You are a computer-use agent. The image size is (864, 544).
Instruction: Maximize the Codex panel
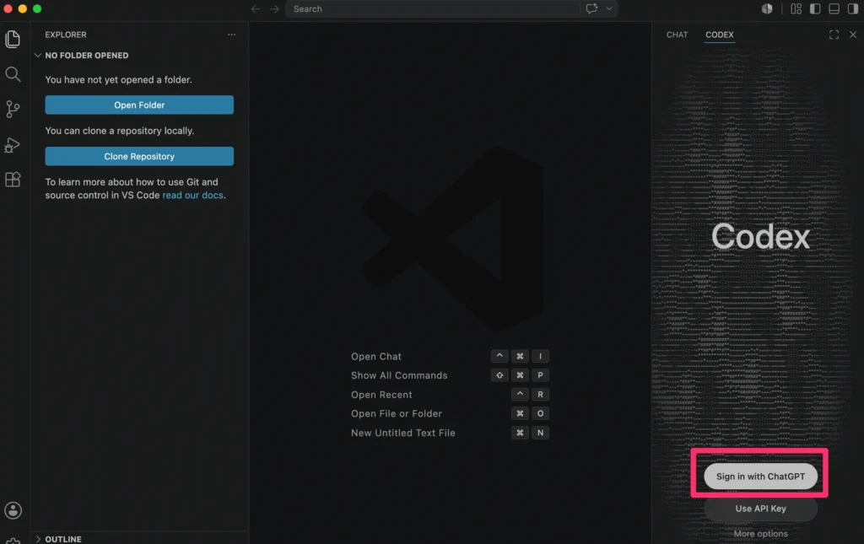(x=834, y=35)
